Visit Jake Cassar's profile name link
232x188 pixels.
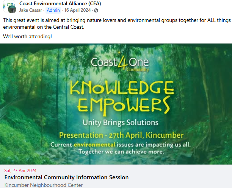pyautogui.click(x=31, y=10)
